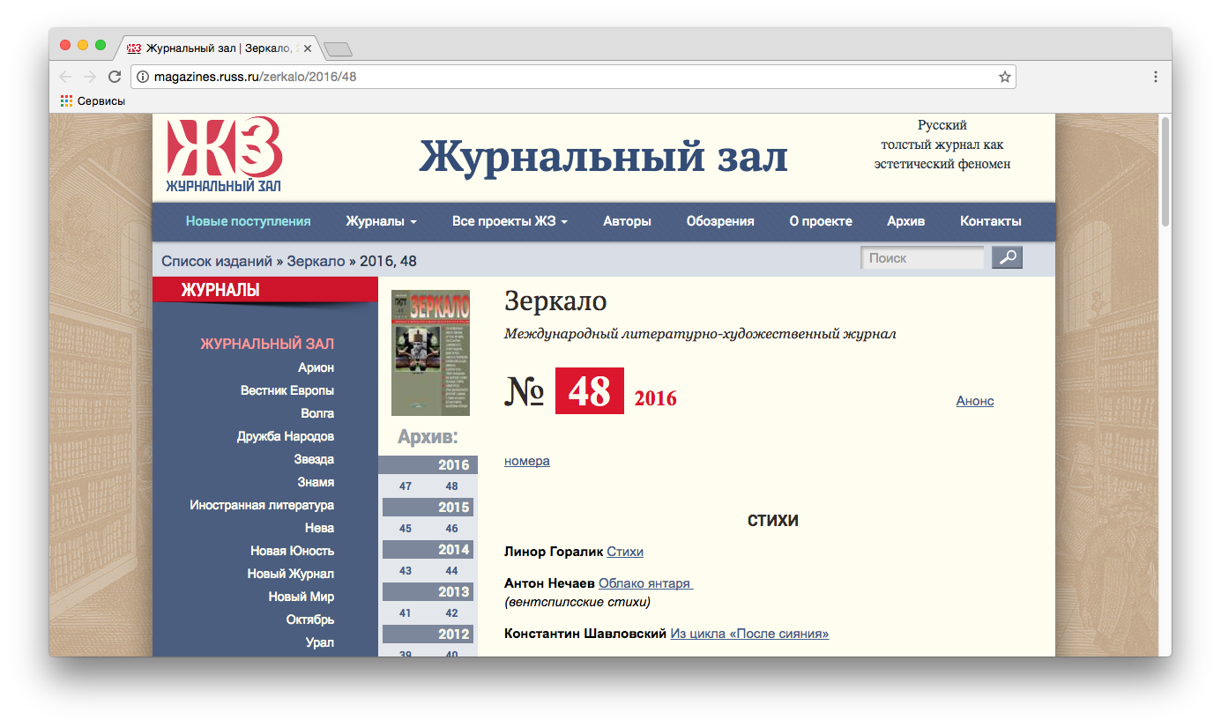
Task: Select issue 47 in 2016 archive
Action: (406, 486)
